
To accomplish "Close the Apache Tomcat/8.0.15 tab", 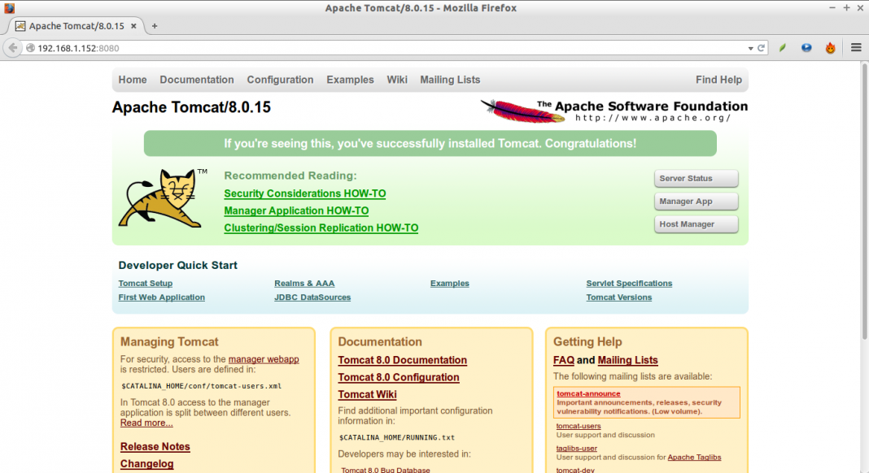I will [x=133, y=26].
